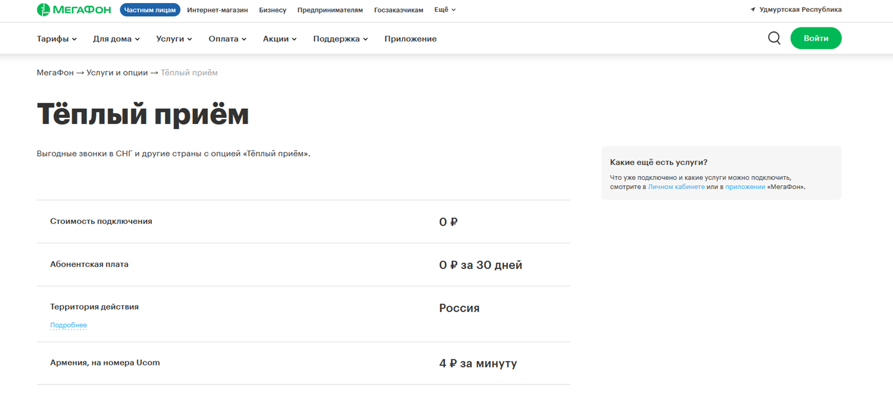Open the Госзаказчикам section

(x=398, y=10)
